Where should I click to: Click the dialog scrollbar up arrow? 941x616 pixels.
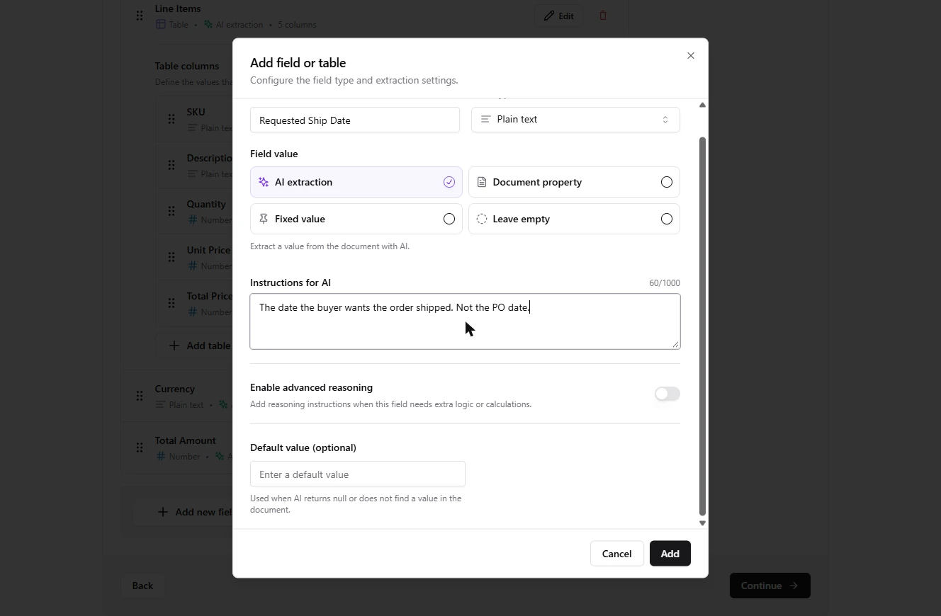click(702, 105)
